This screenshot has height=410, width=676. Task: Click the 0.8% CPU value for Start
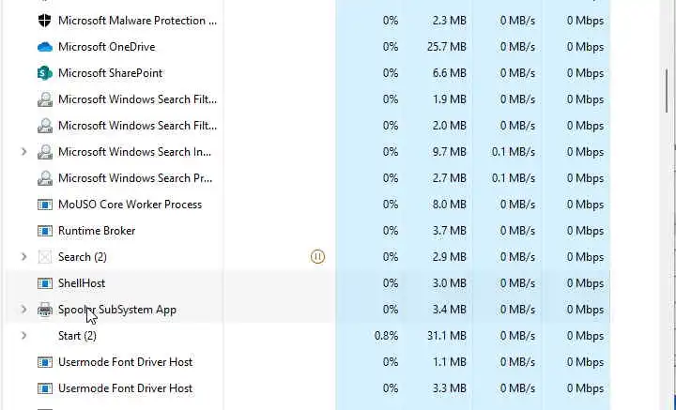pyautogui.click(x=386, y=336)
